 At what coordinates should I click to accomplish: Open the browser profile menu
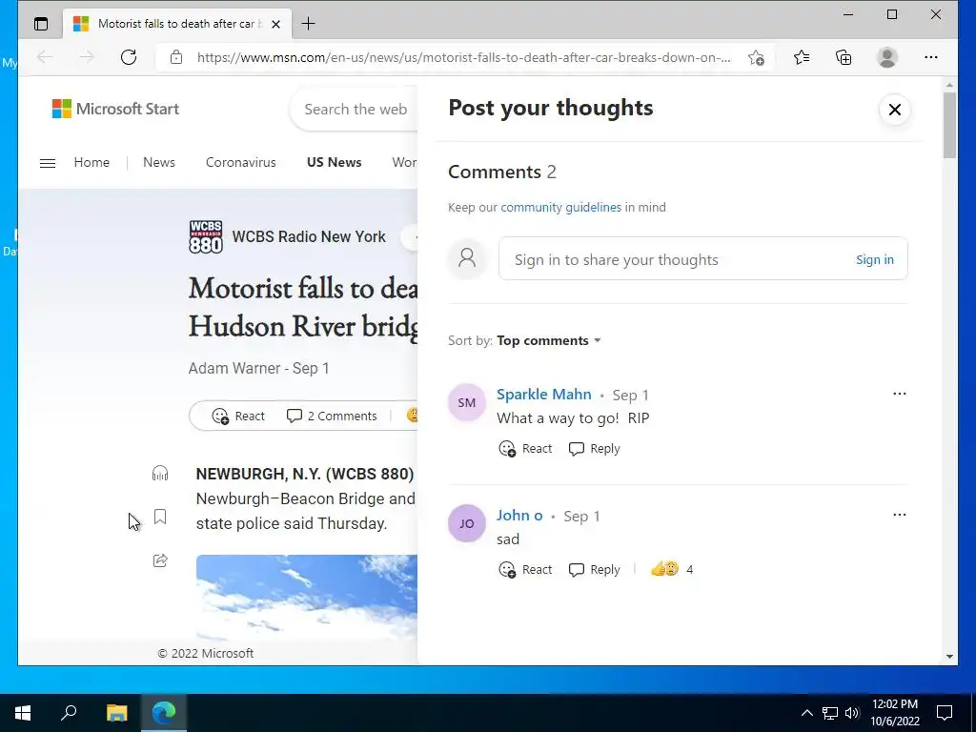[887, 57]
